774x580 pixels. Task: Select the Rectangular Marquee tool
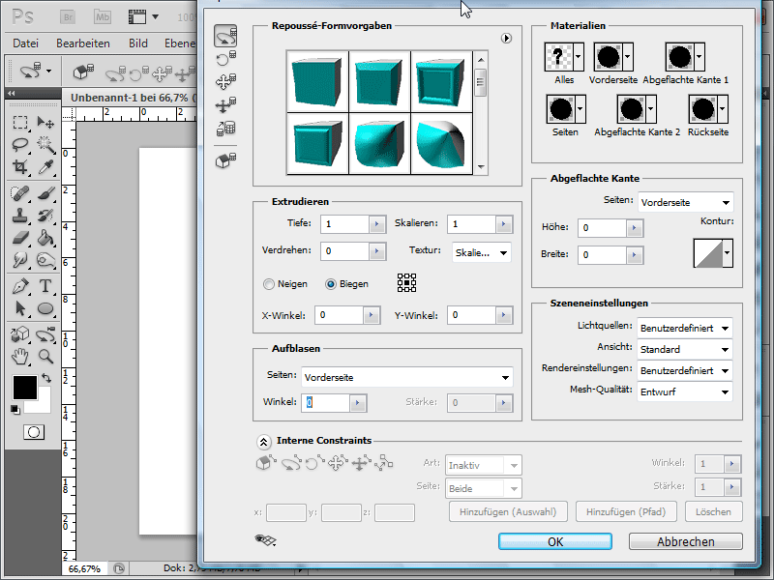19,122
